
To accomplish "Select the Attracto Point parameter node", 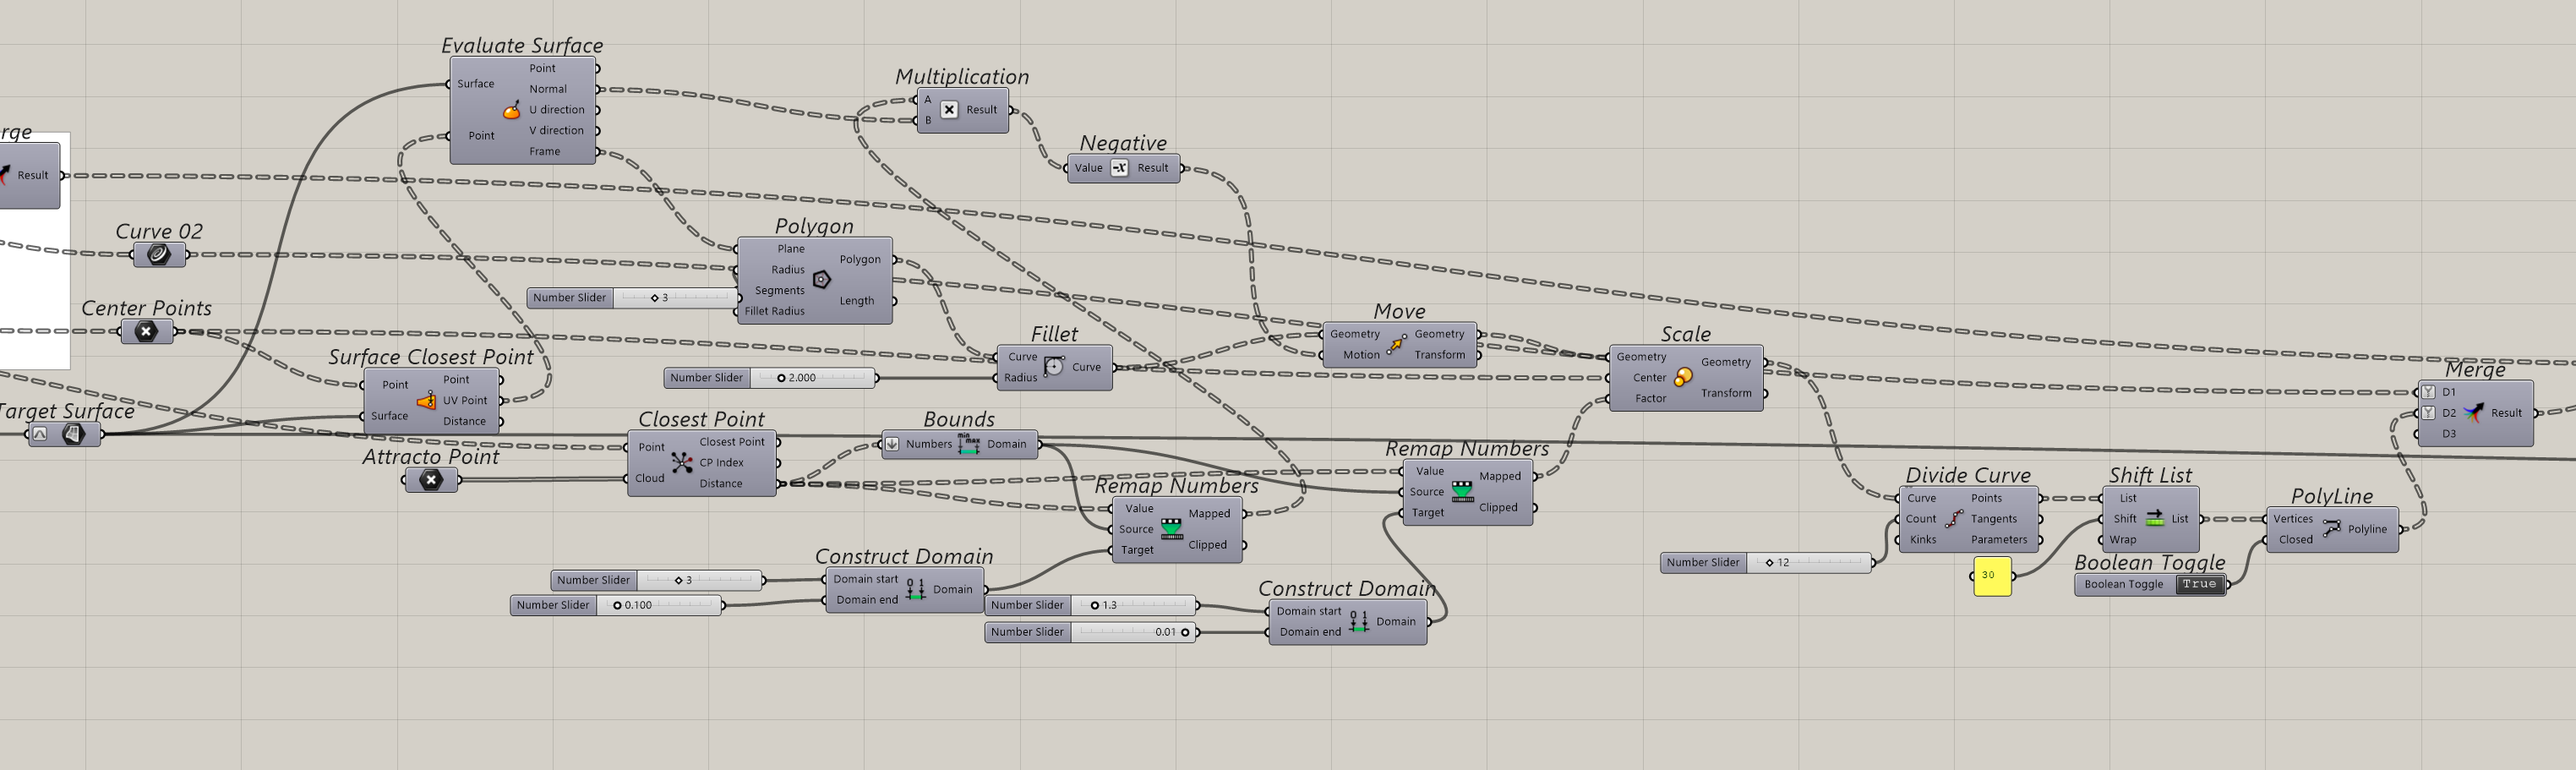I will (431, 480).
